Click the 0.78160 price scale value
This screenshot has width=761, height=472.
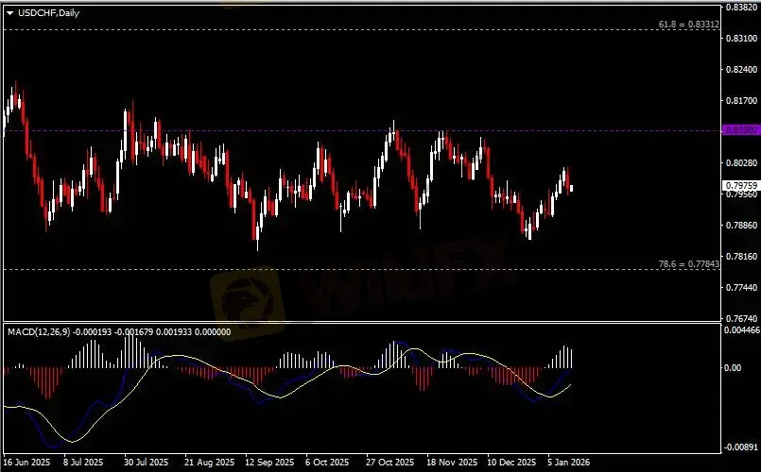pos(741,256)
